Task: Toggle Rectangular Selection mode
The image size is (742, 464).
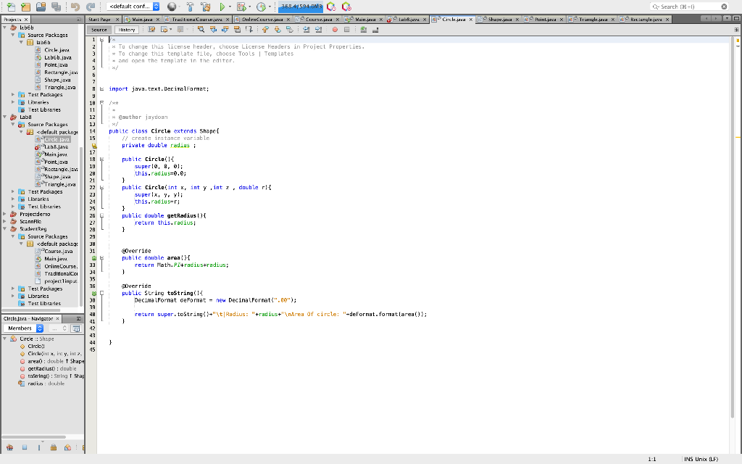Action: click(x=249, y=30)
